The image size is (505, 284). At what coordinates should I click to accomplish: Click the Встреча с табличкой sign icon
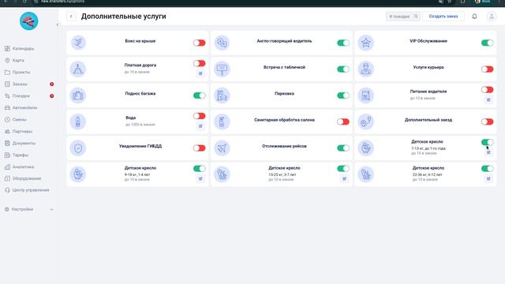tap(222, 69)
